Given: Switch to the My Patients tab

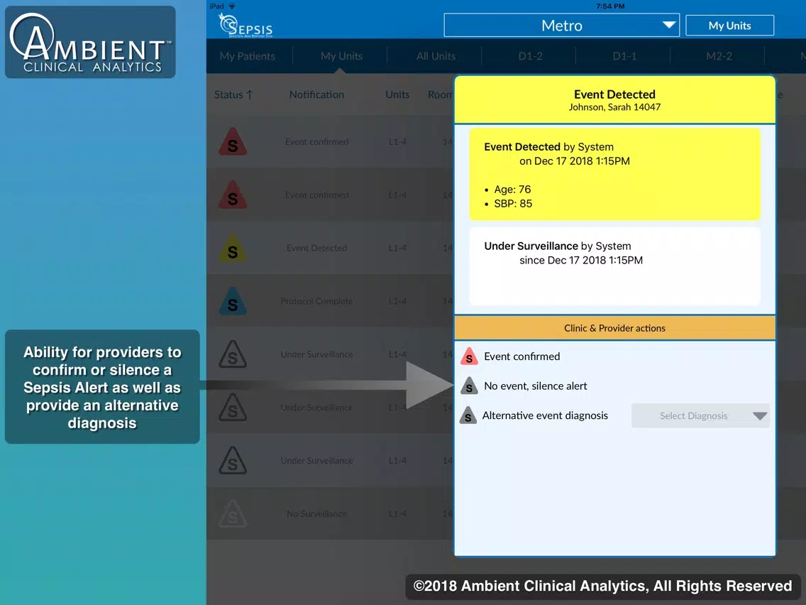Looking at the screenshot, I should (x=247, y=56).
